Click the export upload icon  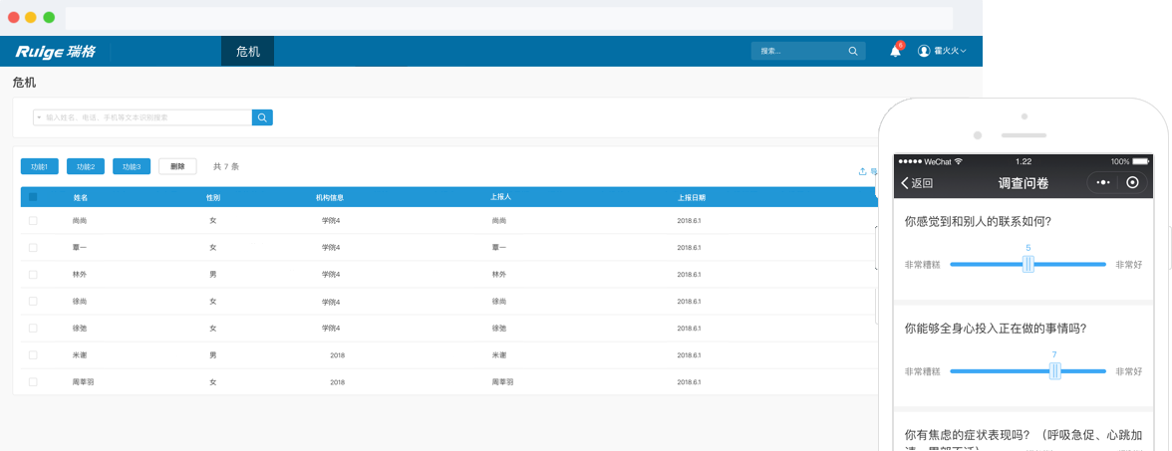(862, 171)
